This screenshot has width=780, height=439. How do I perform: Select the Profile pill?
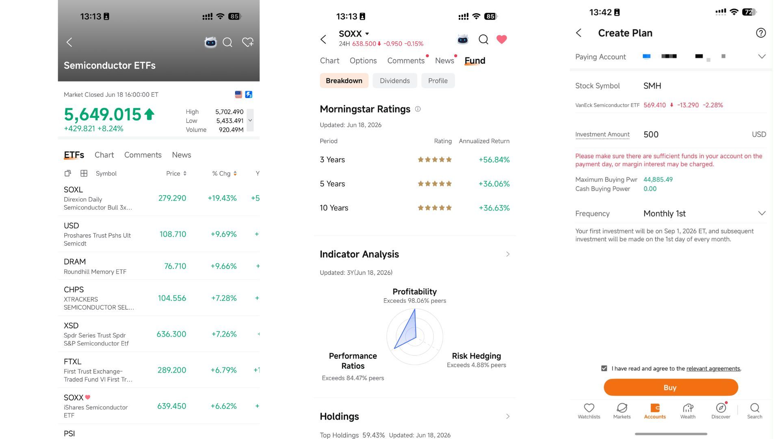pyautogui.click(x=438, y=80)
